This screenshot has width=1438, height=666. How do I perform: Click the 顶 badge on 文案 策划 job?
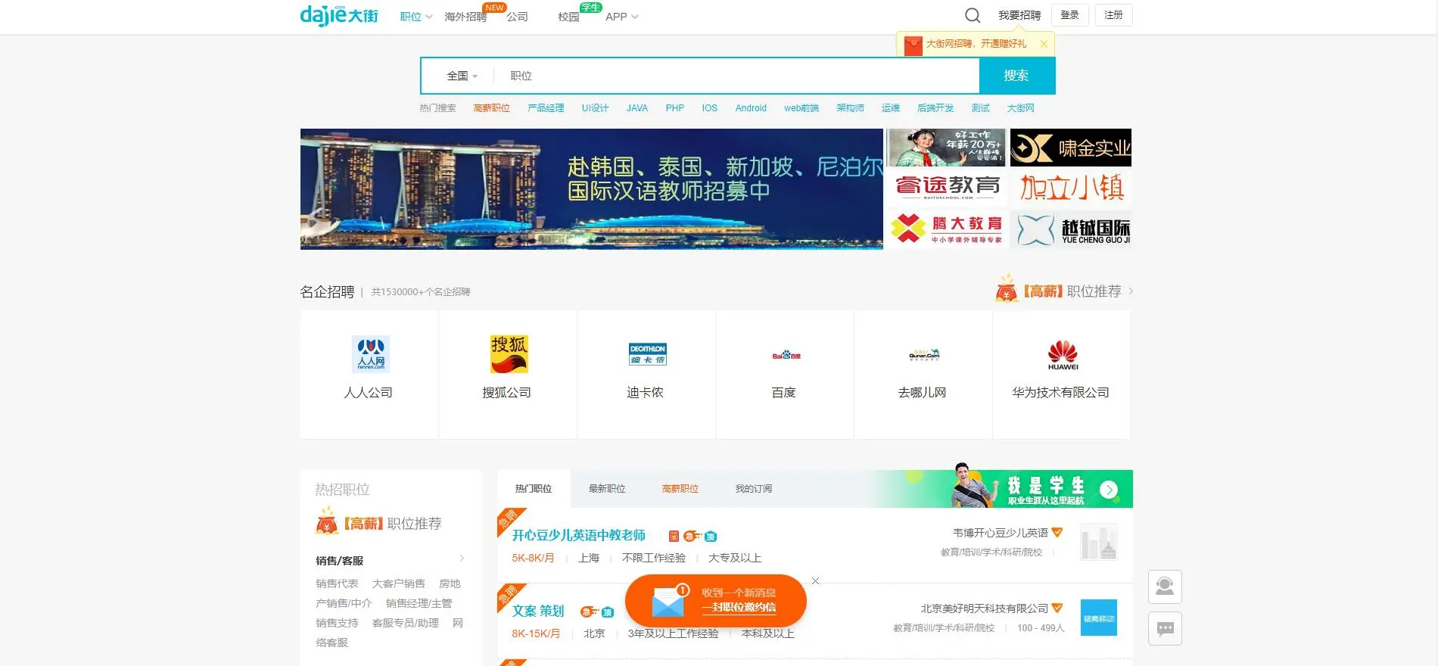click(608, 612)
